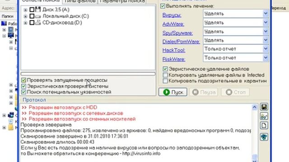This screenshot has width=289, height=162.
Task: Toggle Поиск потенциальных уязвимостей checkbox
Action: [x=23, y=92]
